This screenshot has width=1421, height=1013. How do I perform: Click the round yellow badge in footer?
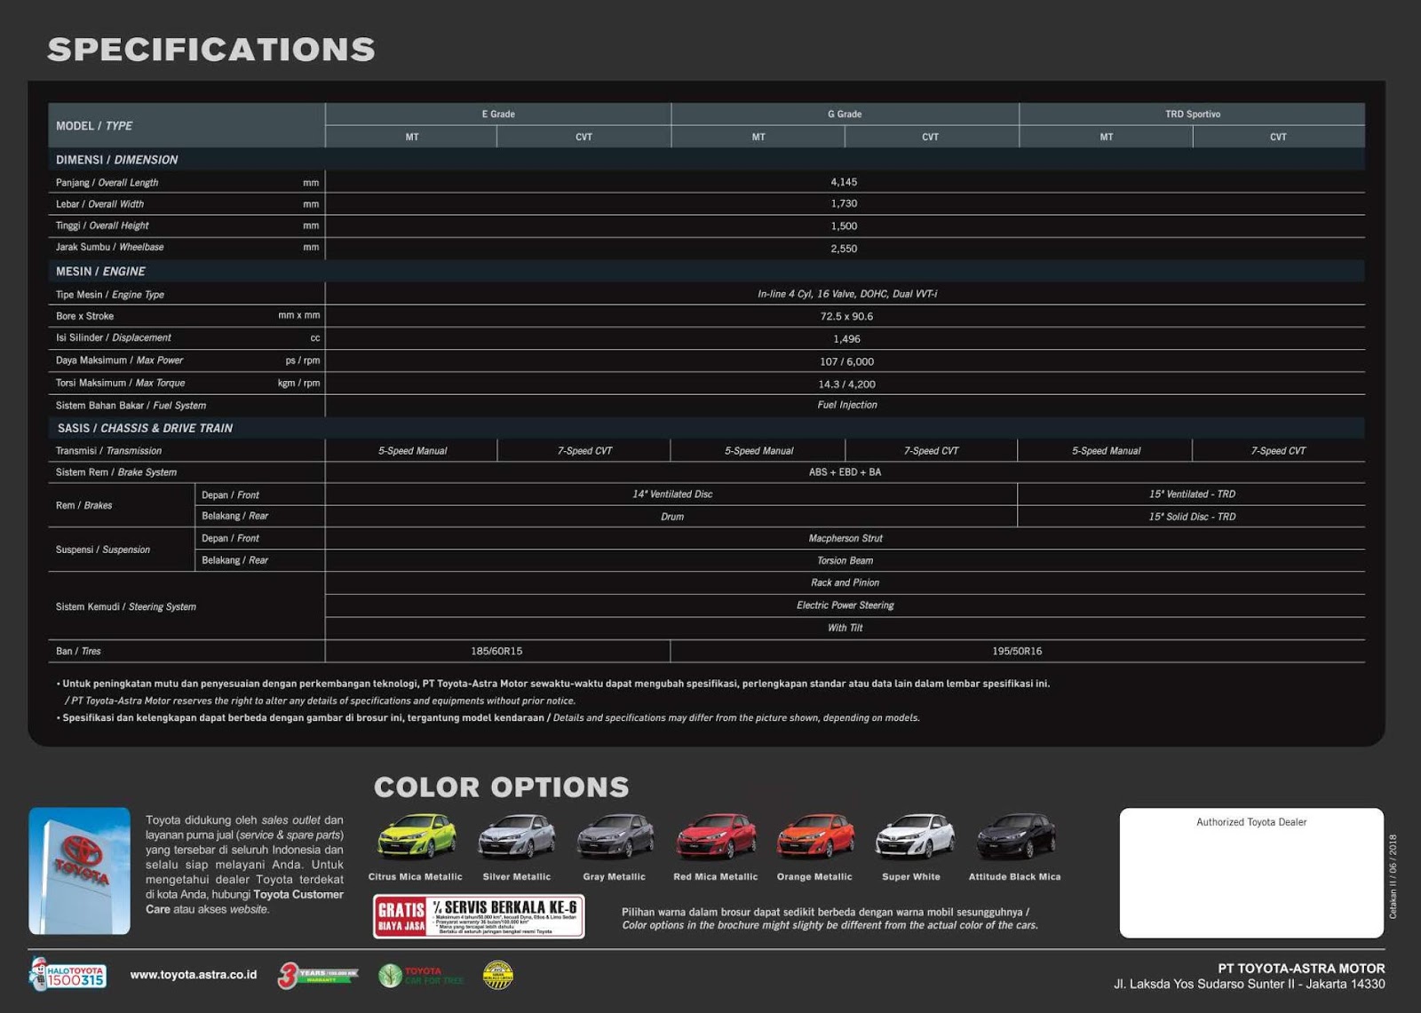pyautogui.click(x=498, y=975)
